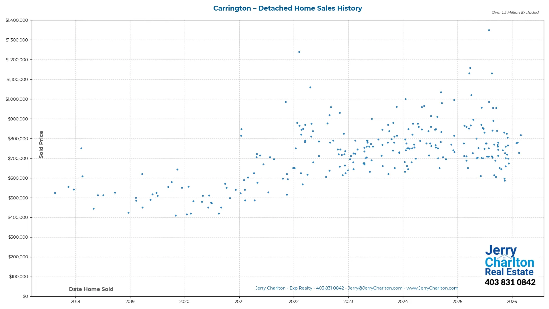Click the $1,240,000 outlier point in early 2022
Screen dimensions: 549x309
click(x=299, y=52)
